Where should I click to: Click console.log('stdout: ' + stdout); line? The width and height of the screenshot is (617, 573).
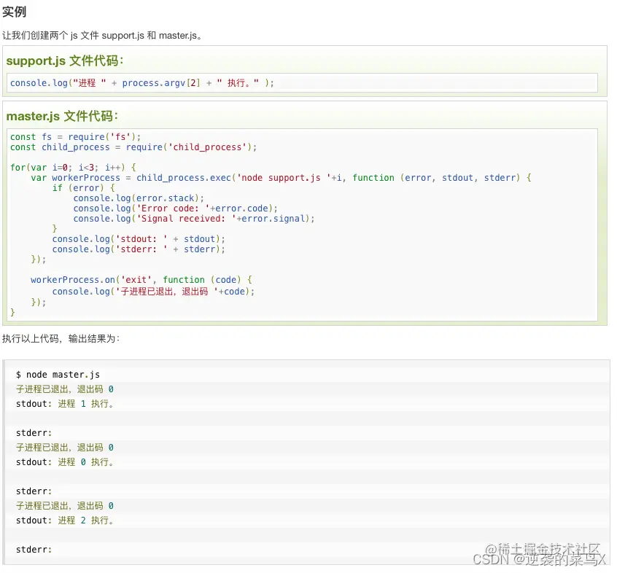click(139, 239)
